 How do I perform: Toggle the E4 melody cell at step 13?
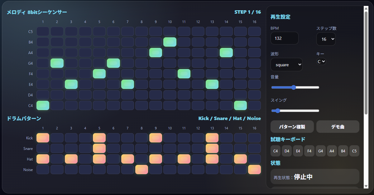tap(212, 84)
